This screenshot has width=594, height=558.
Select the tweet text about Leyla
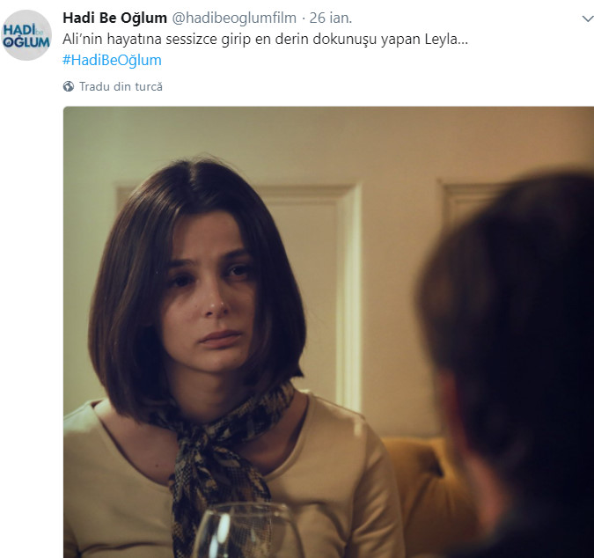(x=265, y=39)
